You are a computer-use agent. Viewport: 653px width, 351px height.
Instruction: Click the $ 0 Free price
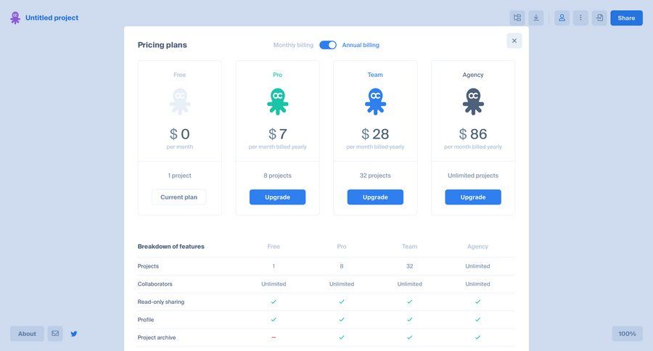180,133
